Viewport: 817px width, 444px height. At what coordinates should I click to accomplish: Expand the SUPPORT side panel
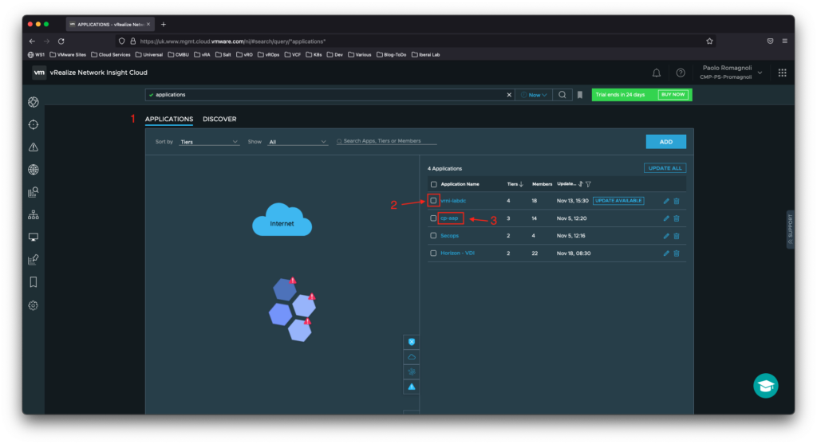pos(791,229)
